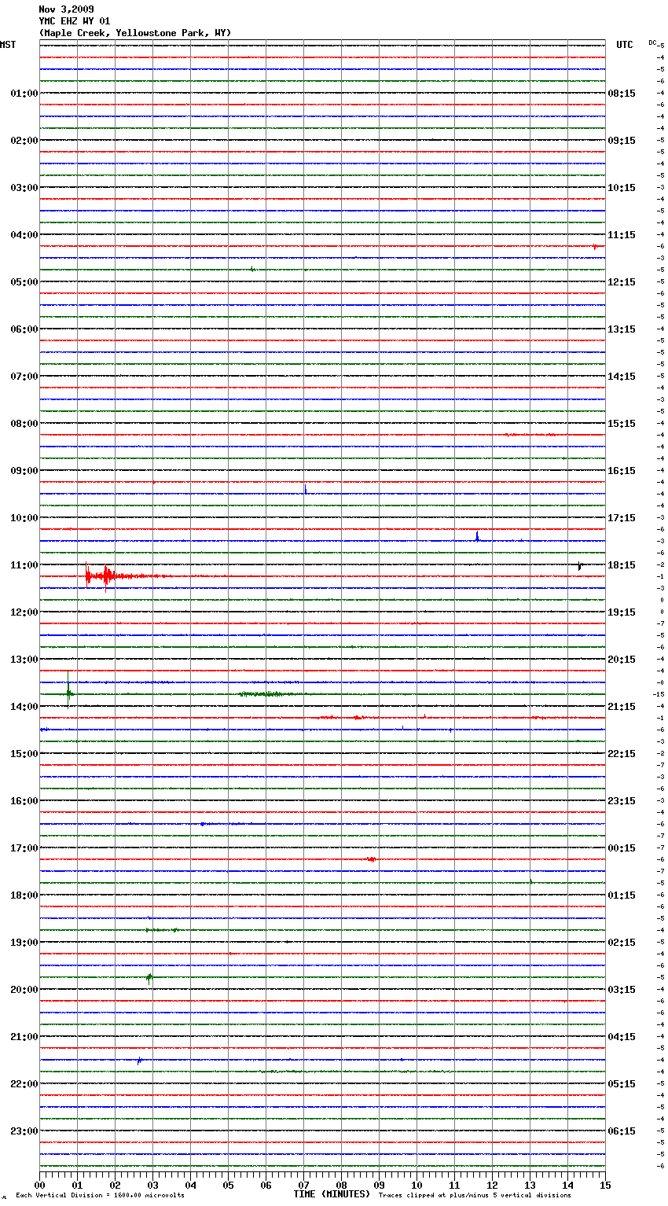Select the 20:00 MST row label
The height and width of the screenshot is (1206, 668).
[24, 989]
